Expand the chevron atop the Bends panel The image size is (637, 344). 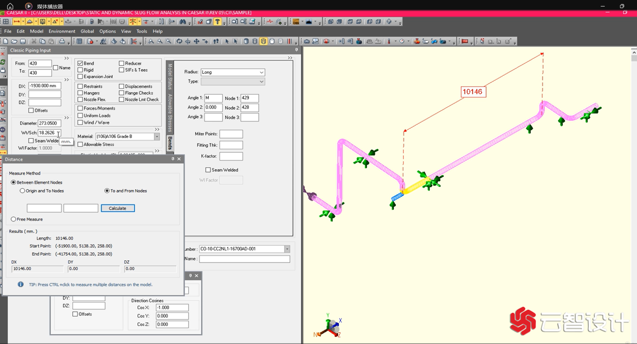(290, 58)
